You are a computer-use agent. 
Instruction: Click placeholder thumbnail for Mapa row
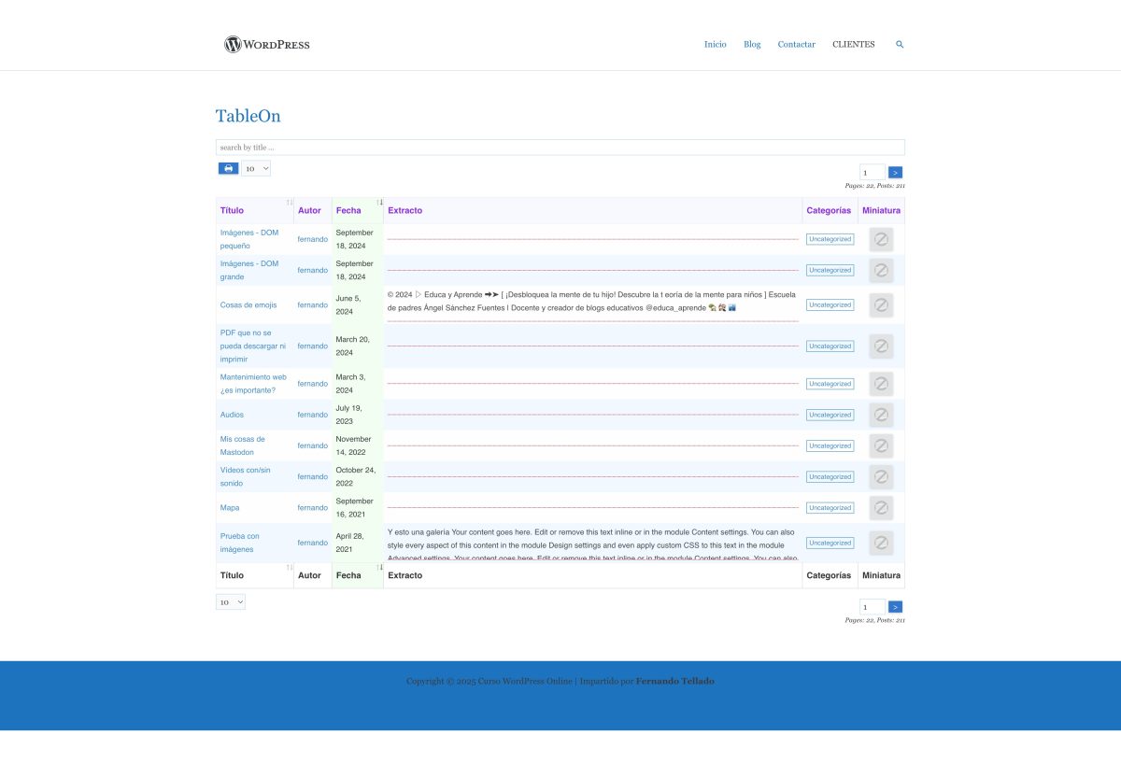[x=880, y=508]
